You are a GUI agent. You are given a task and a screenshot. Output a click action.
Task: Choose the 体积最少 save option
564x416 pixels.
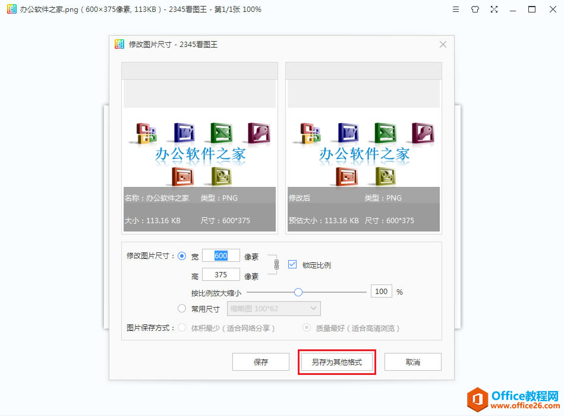click(182, 328)
